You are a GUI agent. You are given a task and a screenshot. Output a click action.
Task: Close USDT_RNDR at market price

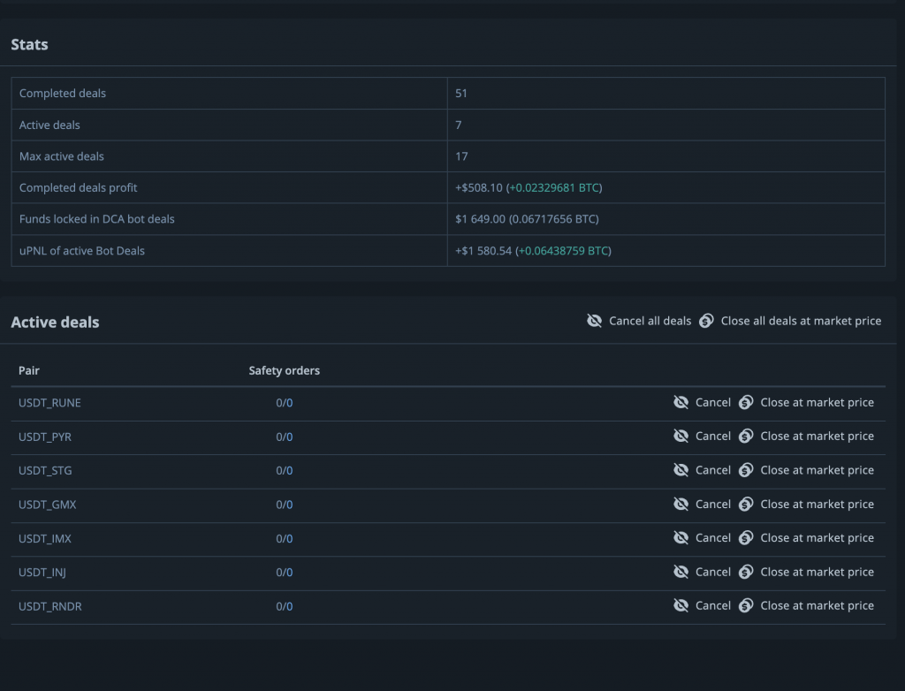[817, 606]
